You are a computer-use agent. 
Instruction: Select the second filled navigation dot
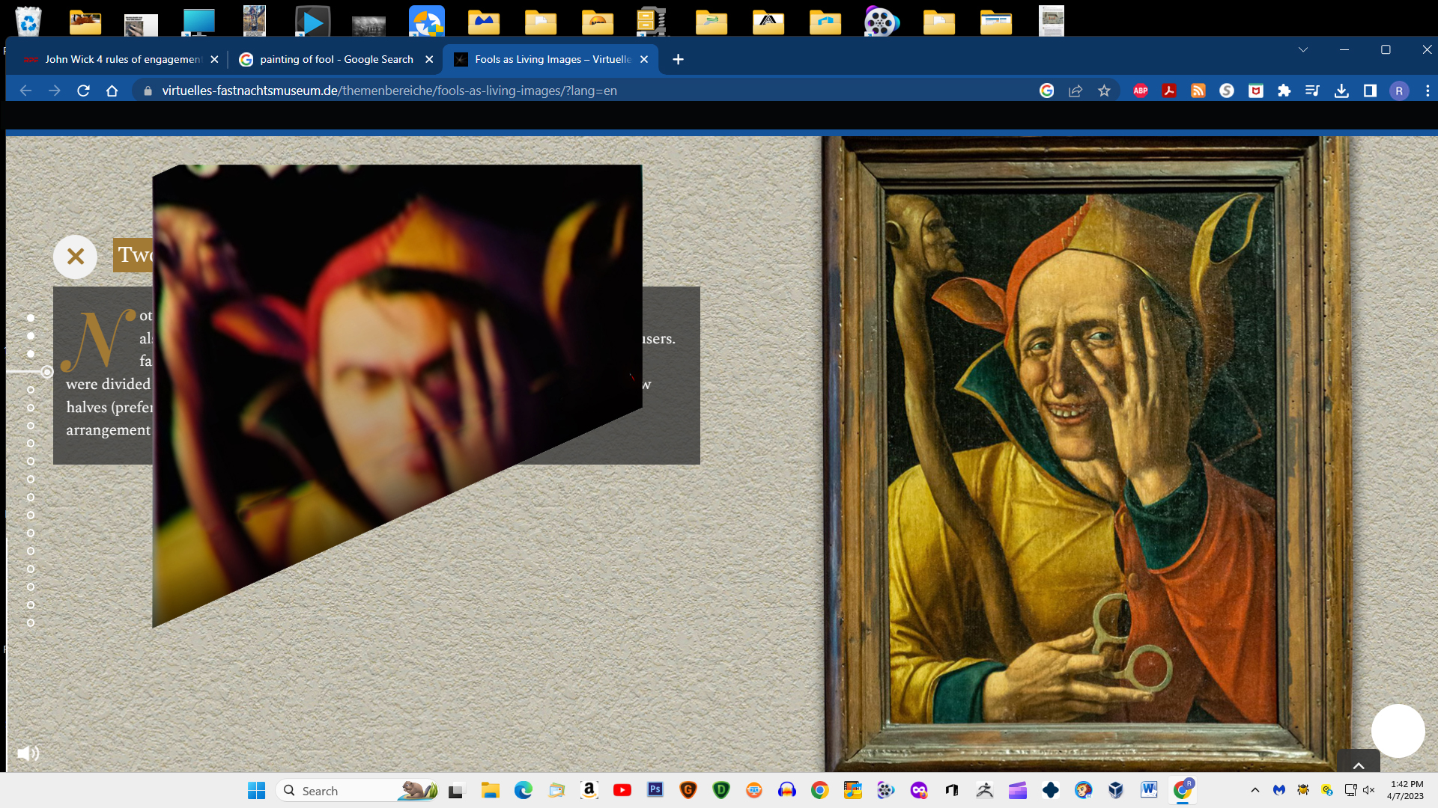(31, 336)
